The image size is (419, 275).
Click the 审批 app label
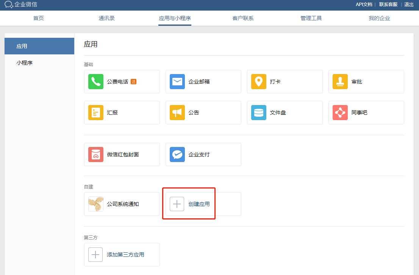click(x=357, y=82)
